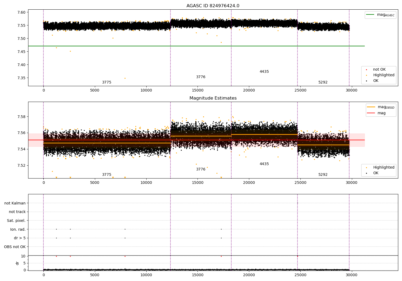Click the 'OK' entry in the middle plot legend

tap(372, 173)
